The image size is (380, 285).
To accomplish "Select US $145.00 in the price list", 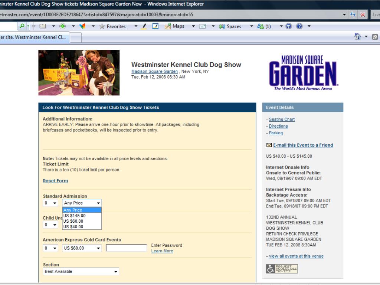I will (82, 216).
